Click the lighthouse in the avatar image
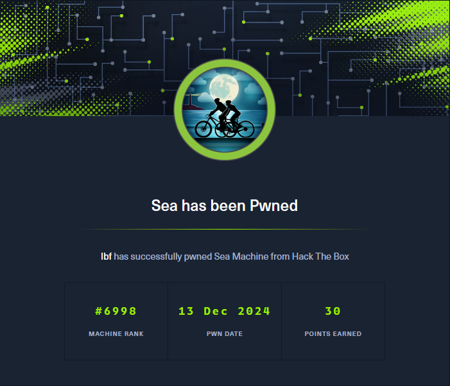This screenshot has height=386, width=450. 190,102
